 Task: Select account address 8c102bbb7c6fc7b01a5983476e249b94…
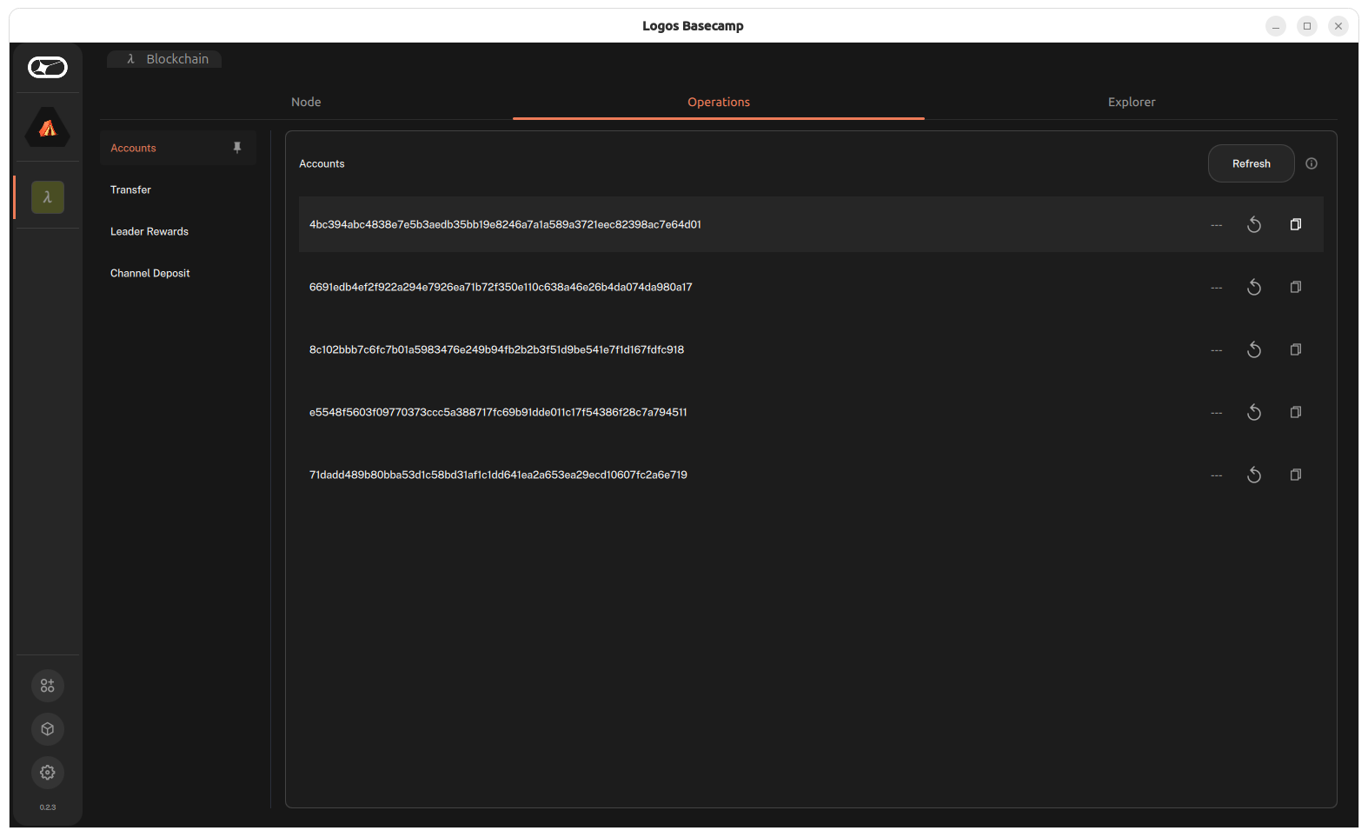click(x=496, y=349)
